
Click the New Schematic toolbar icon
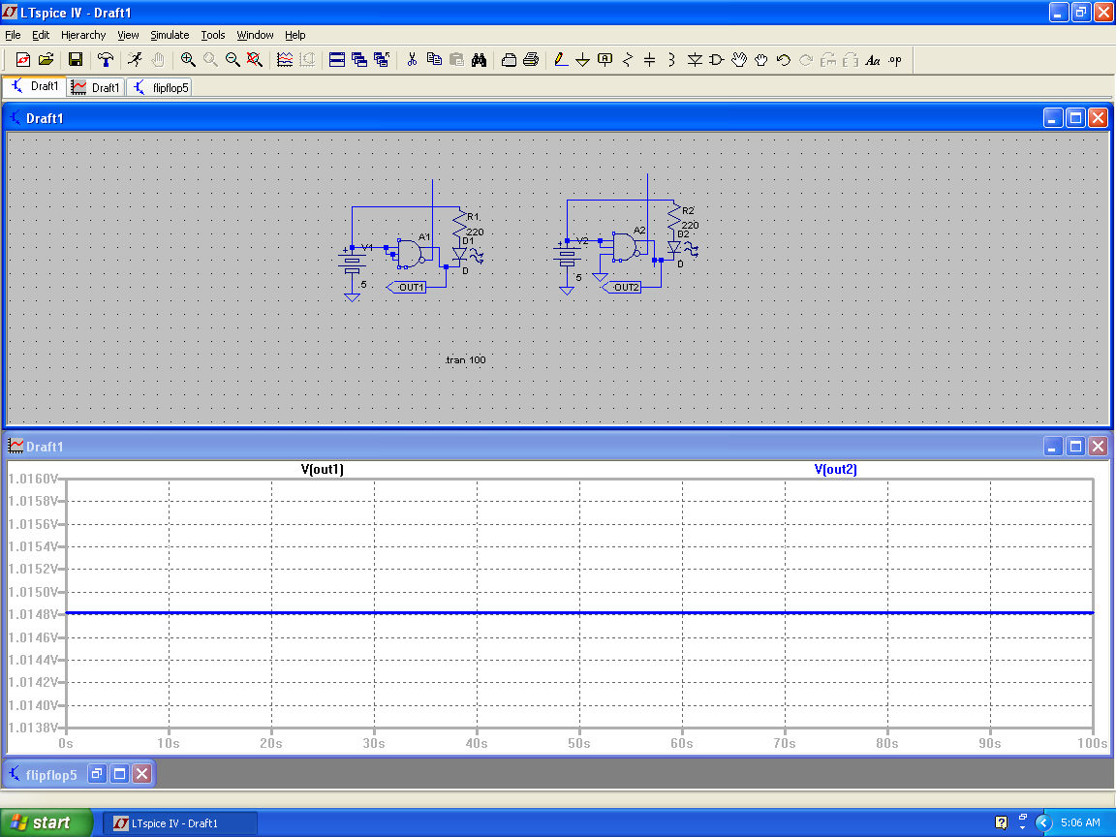23,60
